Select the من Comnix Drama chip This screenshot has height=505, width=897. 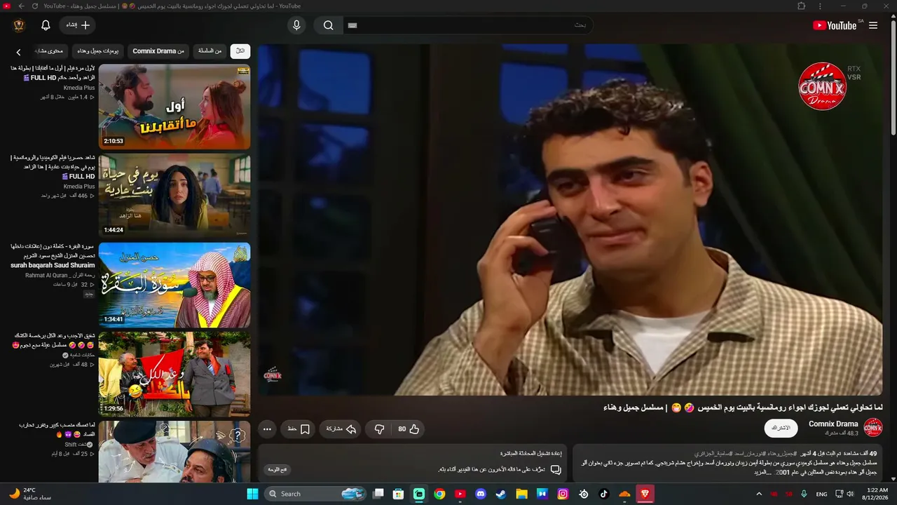[x=158, y=51]
